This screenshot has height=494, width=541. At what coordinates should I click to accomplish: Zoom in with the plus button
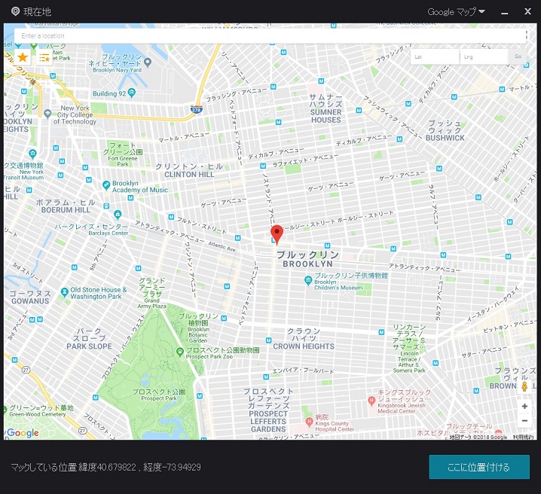click(524, 406)
